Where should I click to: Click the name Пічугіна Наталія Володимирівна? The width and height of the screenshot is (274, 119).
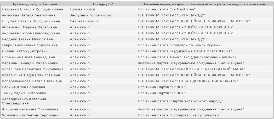pos(31,21)
